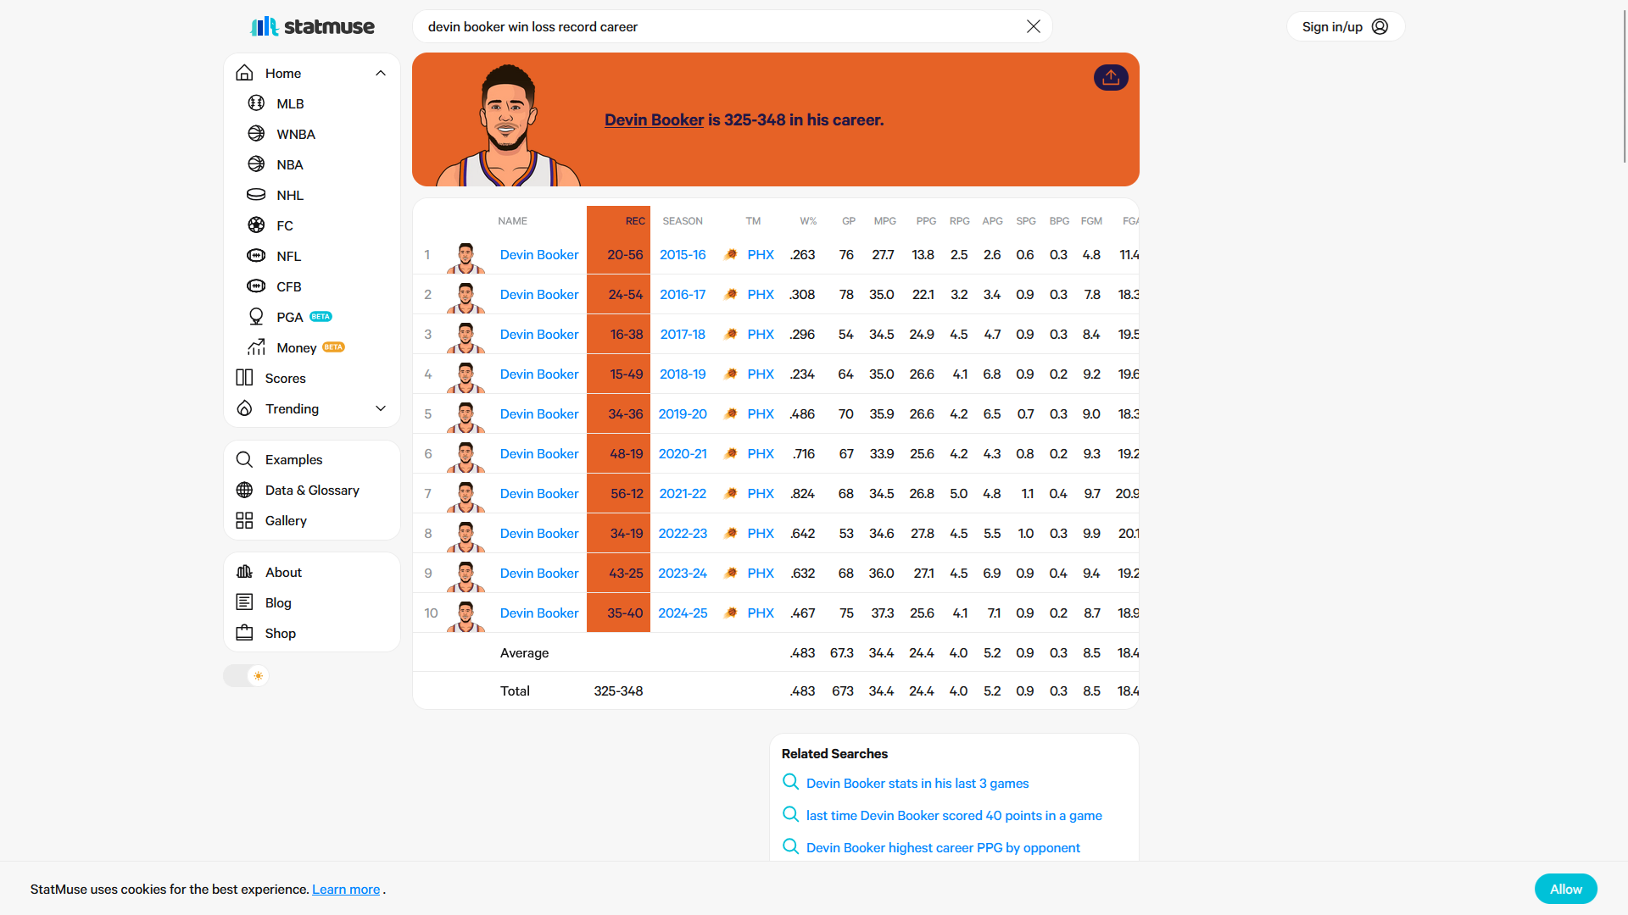This screenshot has height=915, width=1628.
Task: Open the 2017-18 season link
Action: [683, 334]
